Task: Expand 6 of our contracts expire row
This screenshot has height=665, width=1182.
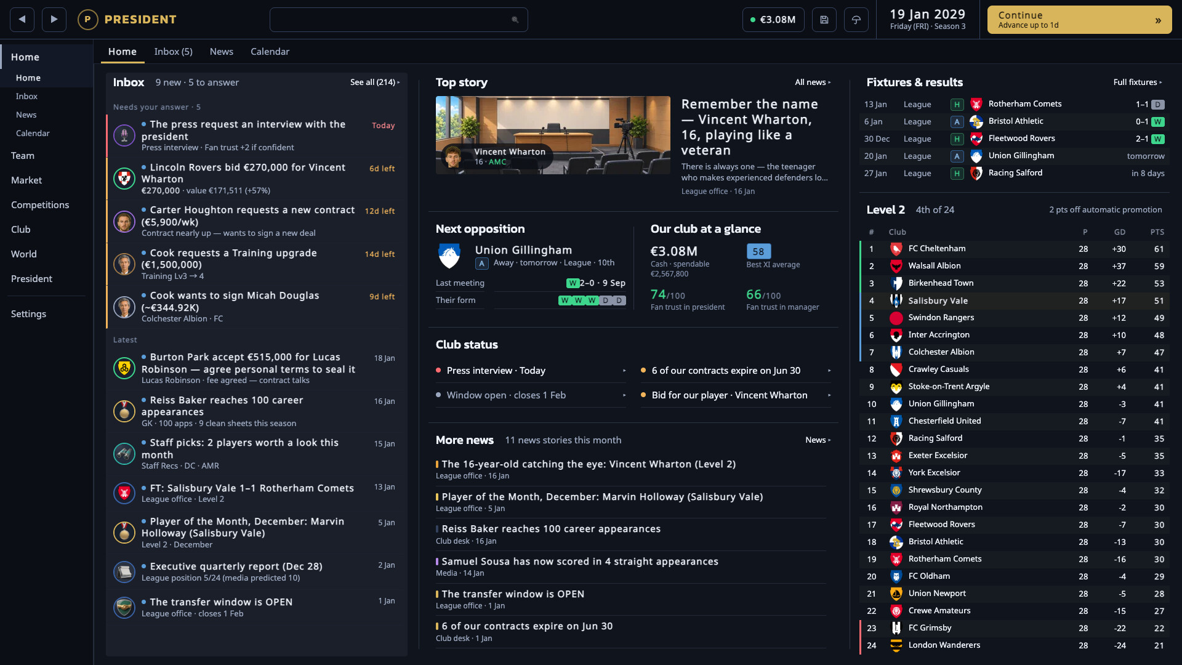Action: pyautogui.click(x=736, y=371)
